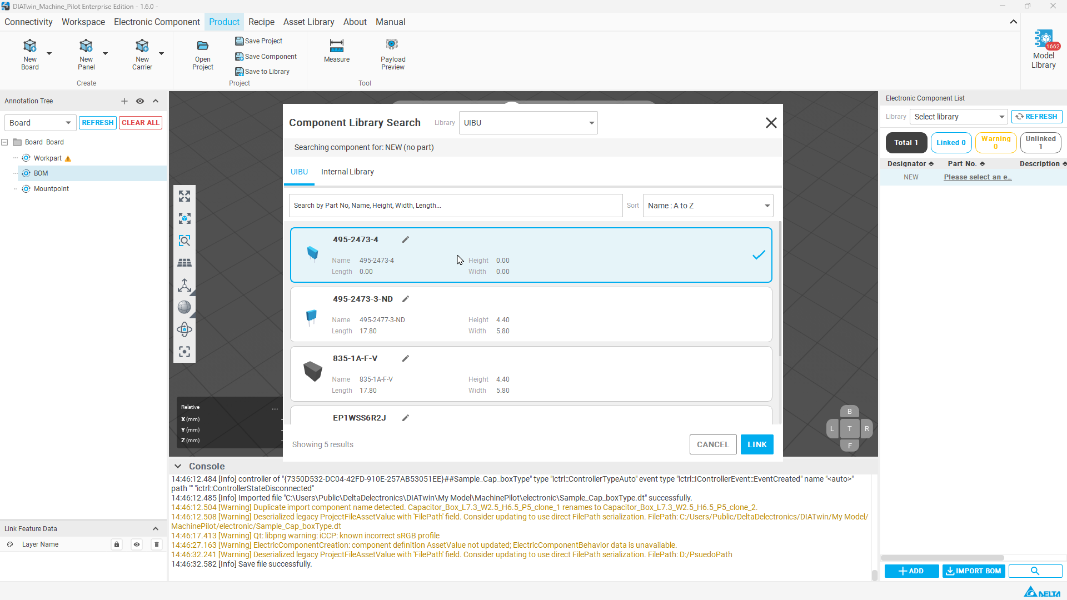Screen dimensions: 1067x600
Task: Click Save to Library in ribbon
Action: (x=262, y=72)
